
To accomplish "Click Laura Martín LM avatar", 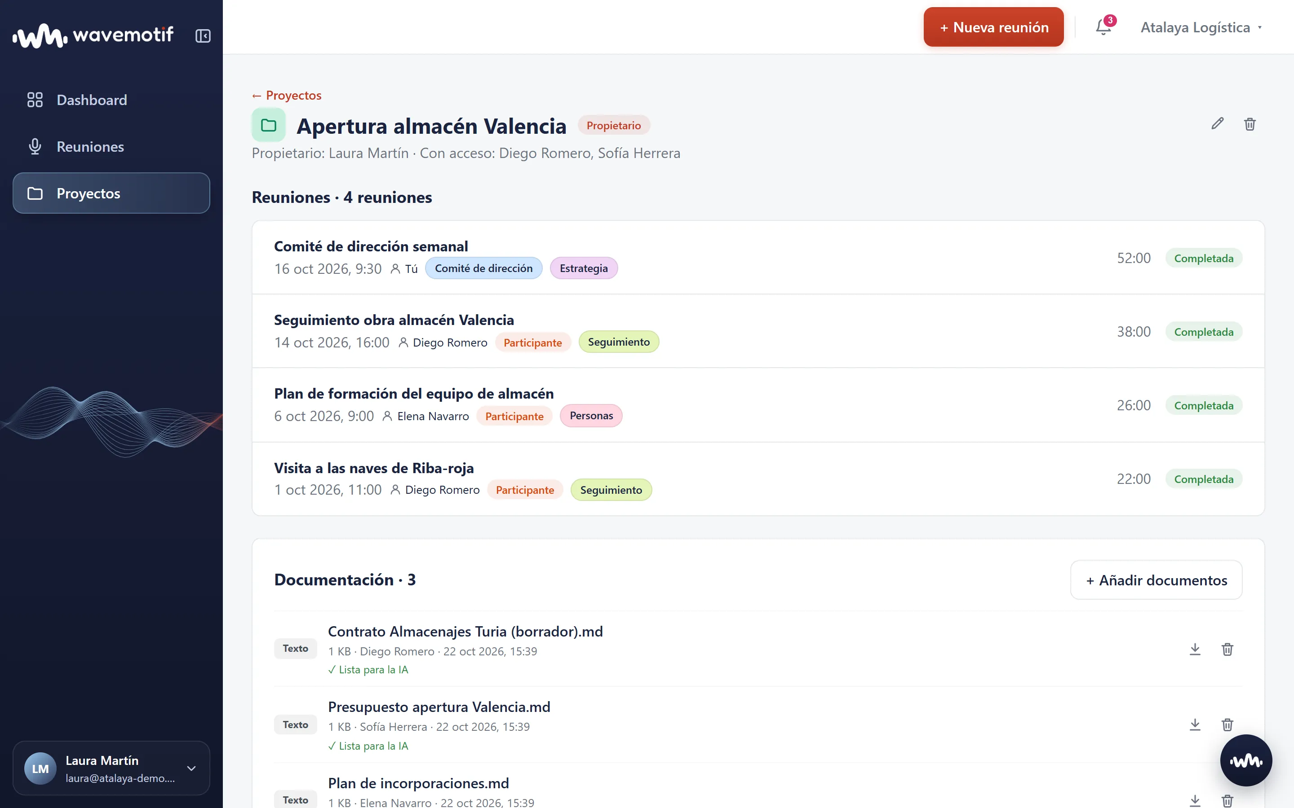I will point(40,768).
